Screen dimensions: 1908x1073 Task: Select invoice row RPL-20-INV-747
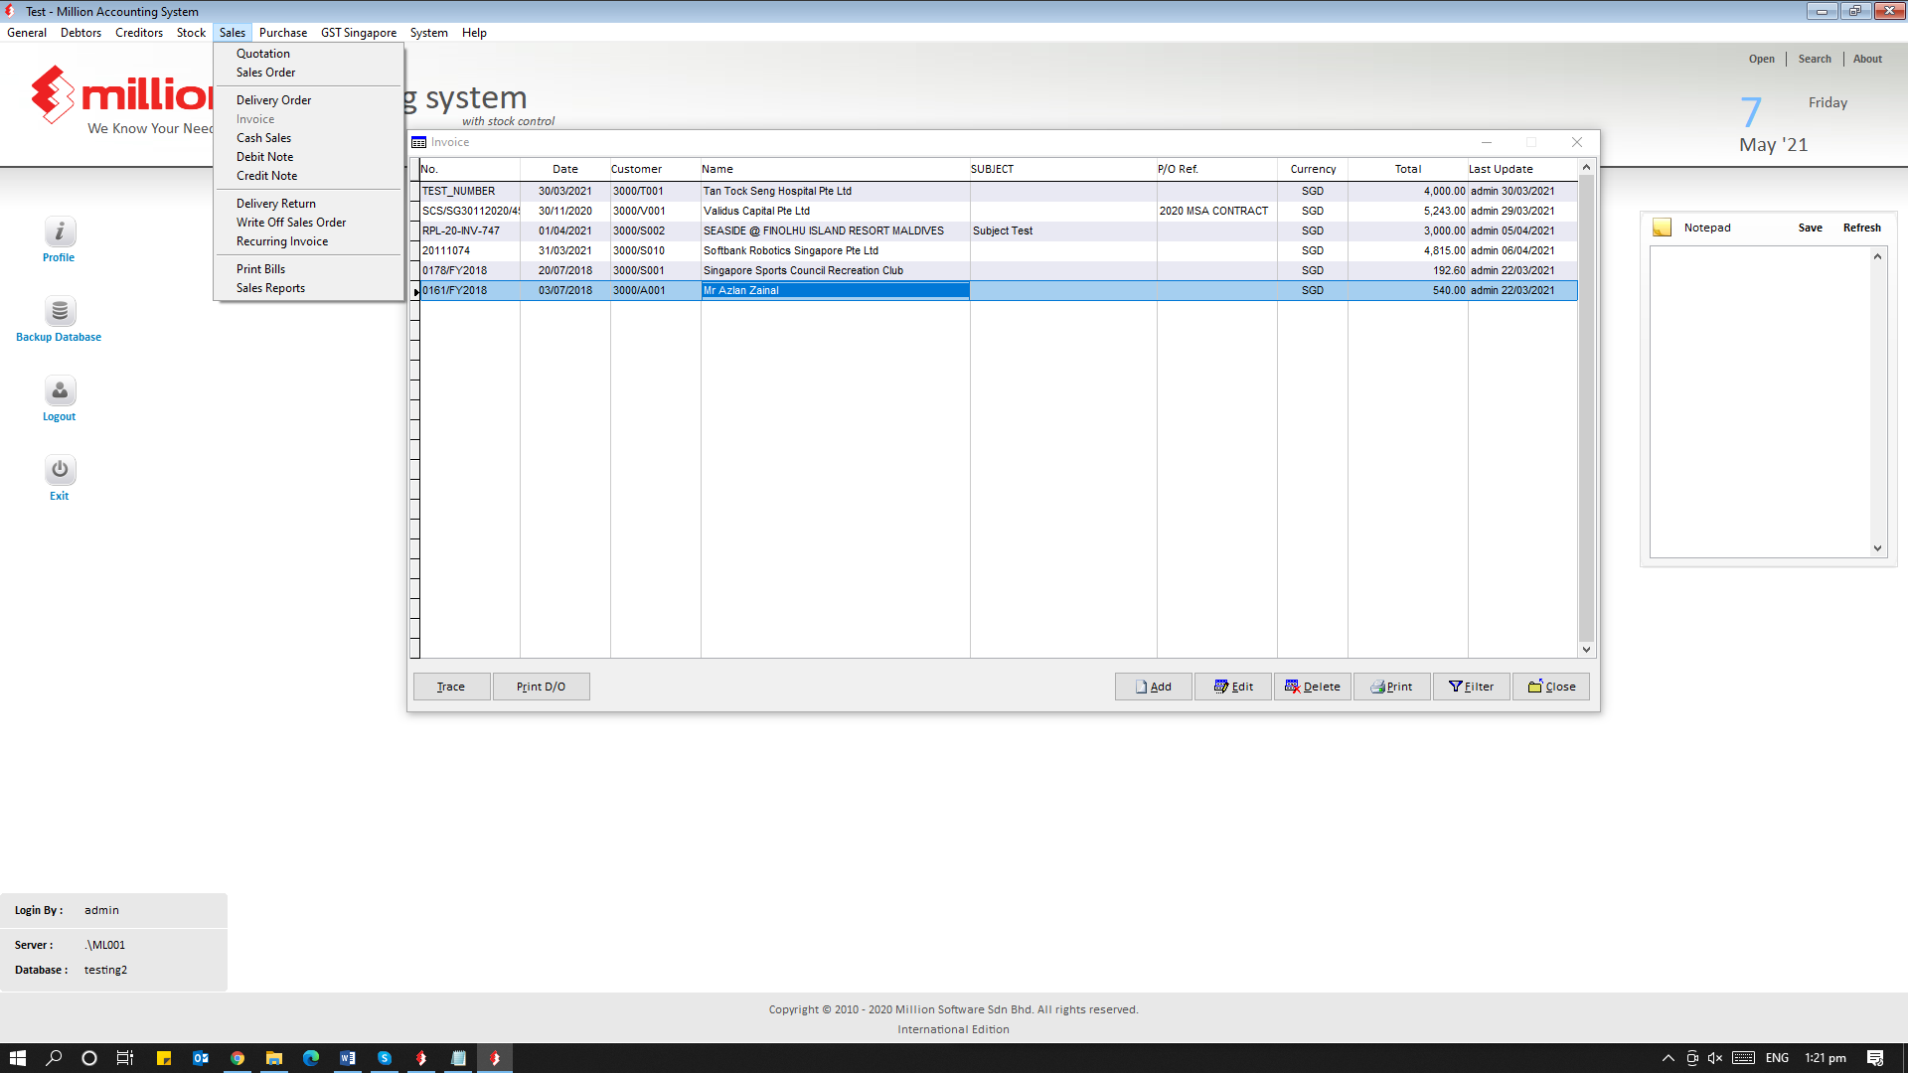[461, 230]
